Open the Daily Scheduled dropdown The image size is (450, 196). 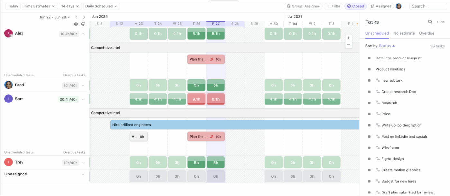101,6
